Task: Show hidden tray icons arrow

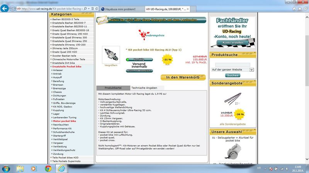Action: coord(265,169)
